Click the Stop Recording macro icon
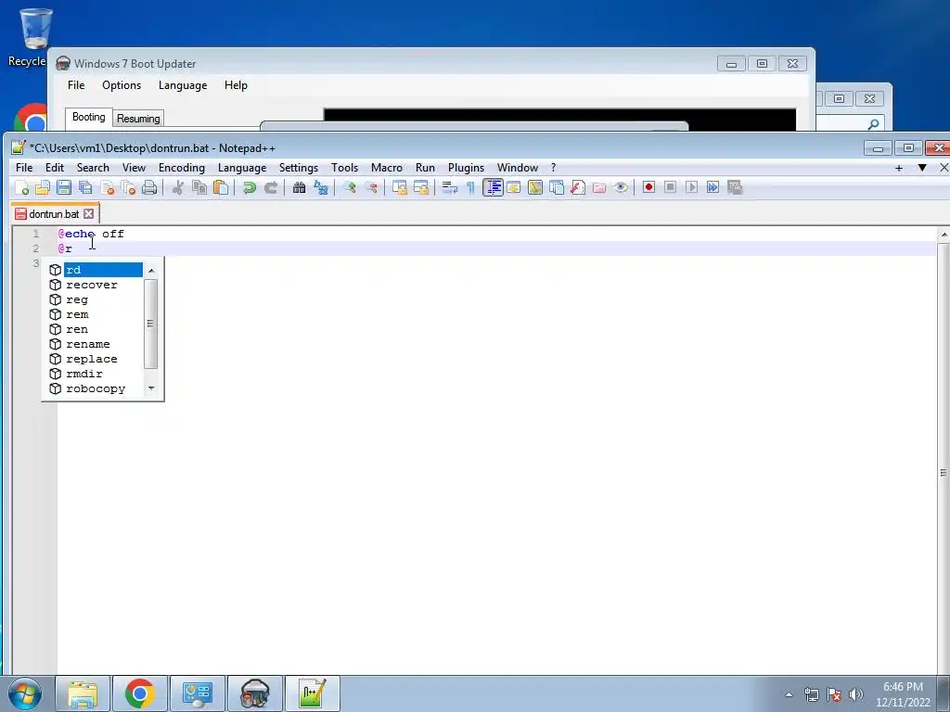 pyautogui.click(x=670, y=187)
